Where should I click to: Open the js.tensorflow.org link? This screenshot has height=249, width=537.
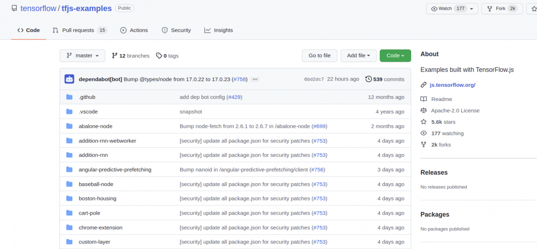click(x=452, y=84)
